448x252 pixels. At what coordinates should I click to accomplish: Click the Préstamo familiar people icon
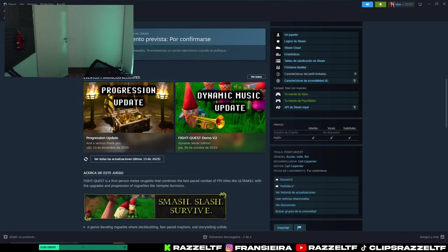click(x=278, y=67)
